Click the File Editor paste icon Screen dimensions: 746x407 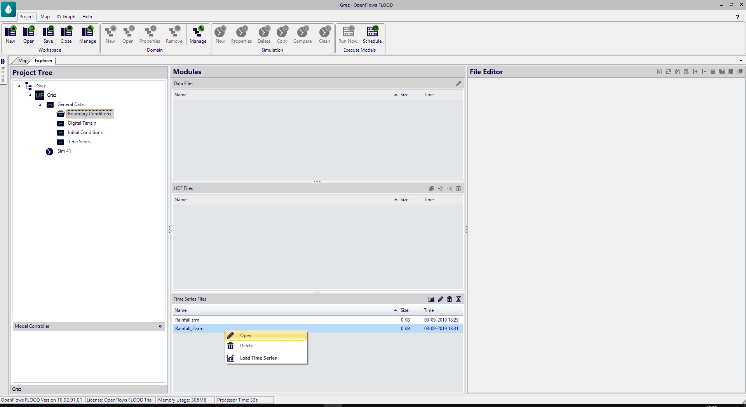point(686,71)
